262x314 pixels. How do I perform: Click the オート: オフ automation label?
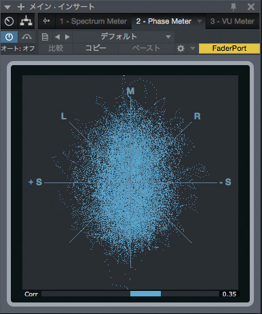pyautogui.click(x=18, y=48)
